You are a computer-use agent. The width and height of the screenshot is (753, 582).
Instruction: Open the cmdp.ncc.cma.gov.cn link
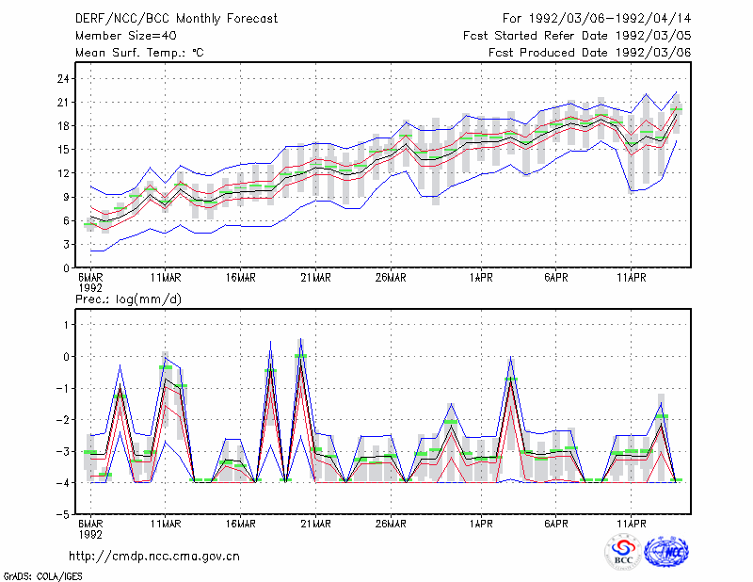click(154, 557)
